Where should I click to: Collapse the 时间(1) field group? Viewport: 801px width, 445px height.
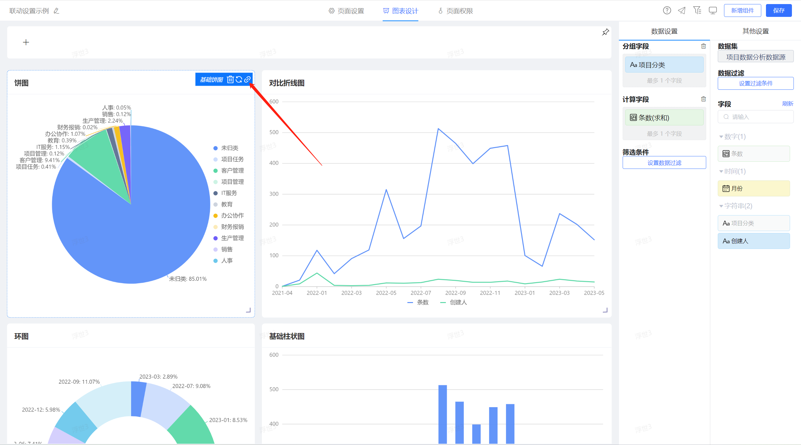click(x=732, y=171)
